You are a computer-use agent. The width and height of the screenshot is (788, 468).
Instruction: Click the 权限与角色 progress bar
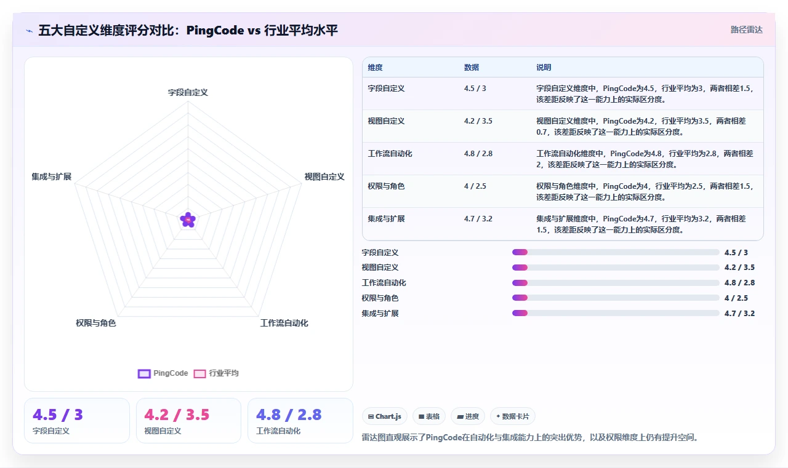pyautogui.click(x=616, y=298)
